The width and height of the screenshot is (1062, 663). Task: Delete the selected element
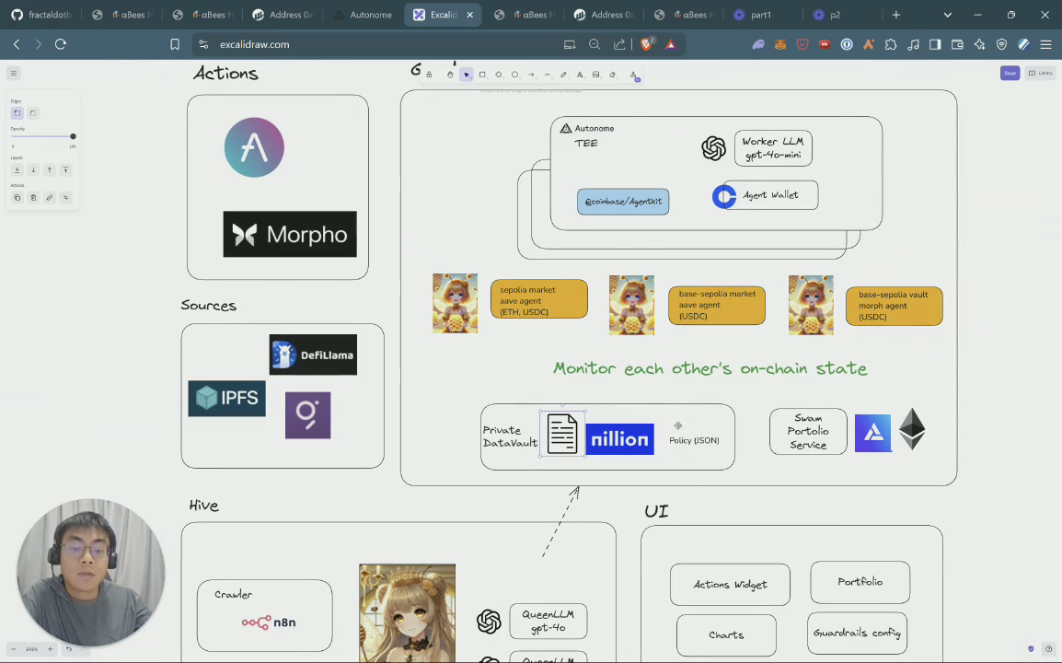point(33,198)
